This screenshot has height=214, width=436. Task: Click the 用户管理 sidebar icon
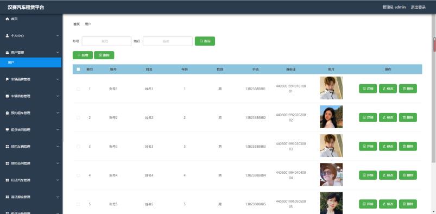tap(8, 52)
